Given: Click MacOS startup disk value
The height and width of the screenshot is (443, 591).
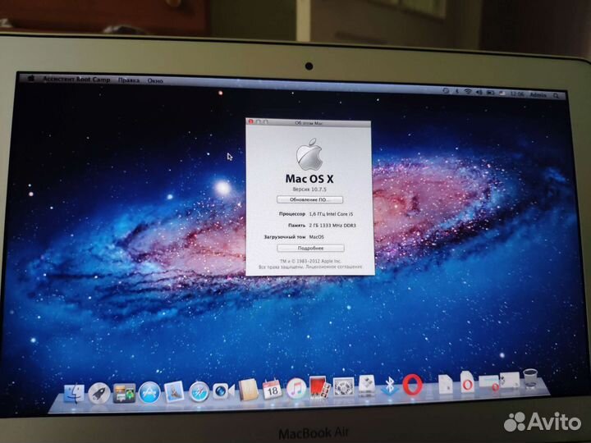Looking at the screenshot, I should (x=316, y=237).
